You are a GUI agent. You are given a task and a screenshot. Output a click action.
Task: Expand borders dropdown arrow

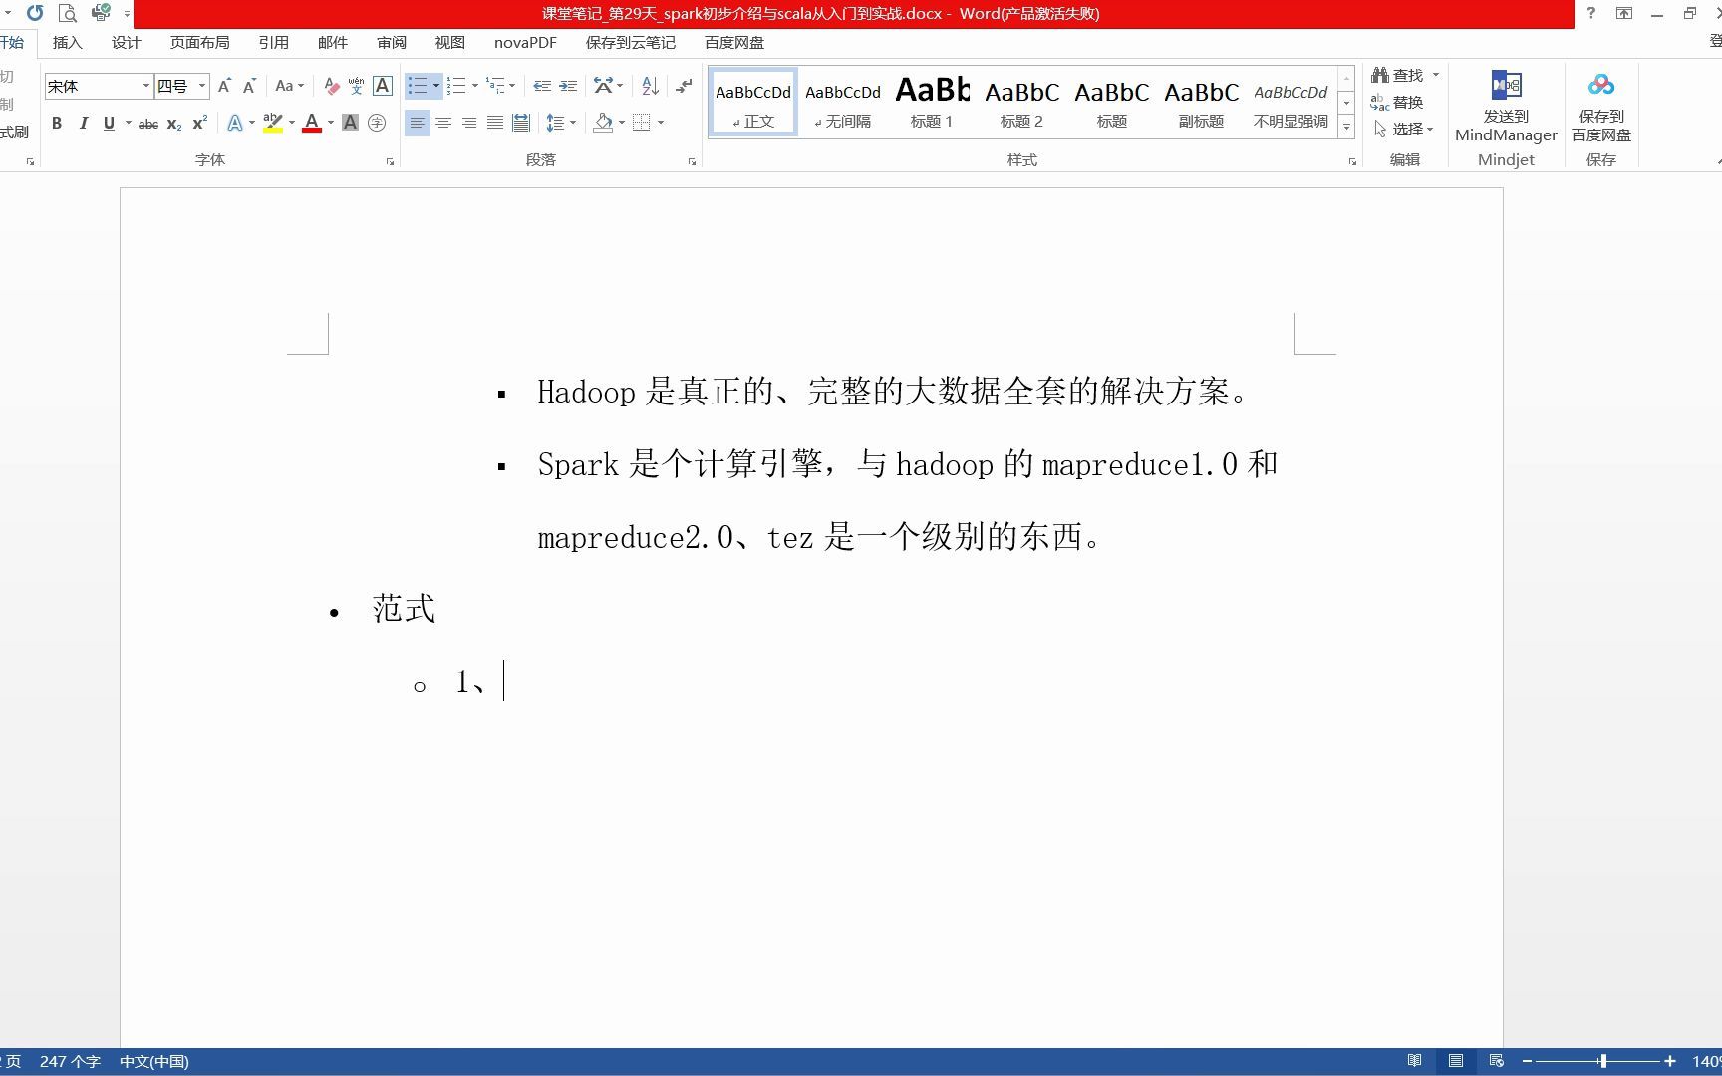(661, 123)
